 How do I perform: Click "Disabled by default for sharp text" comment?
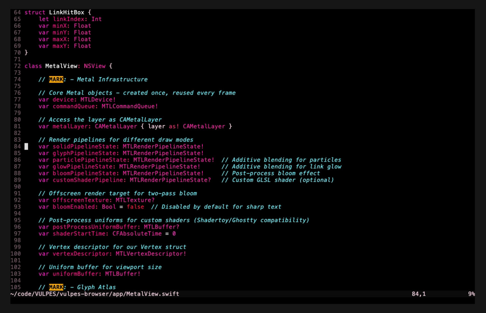coord(216,207)
